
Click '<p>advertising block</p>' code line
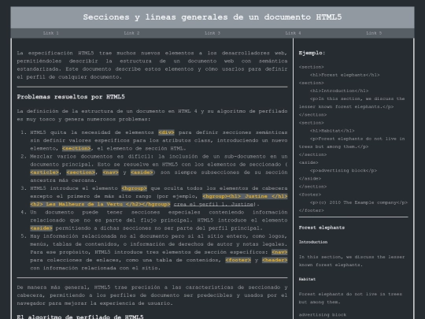[343, 171]
